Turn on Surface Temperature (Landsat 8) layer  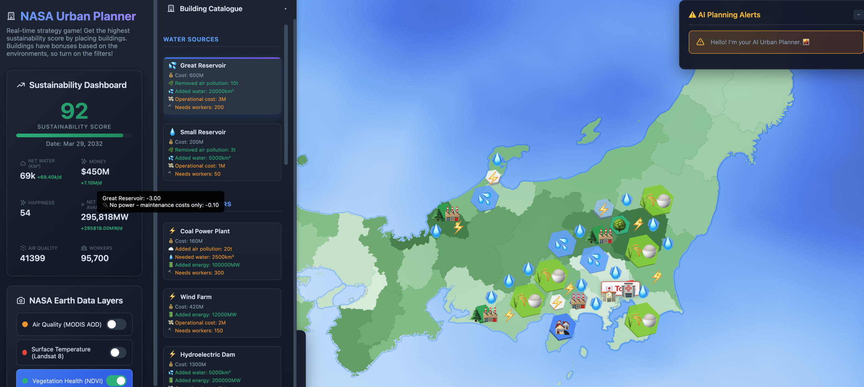[x=118, y=353]
